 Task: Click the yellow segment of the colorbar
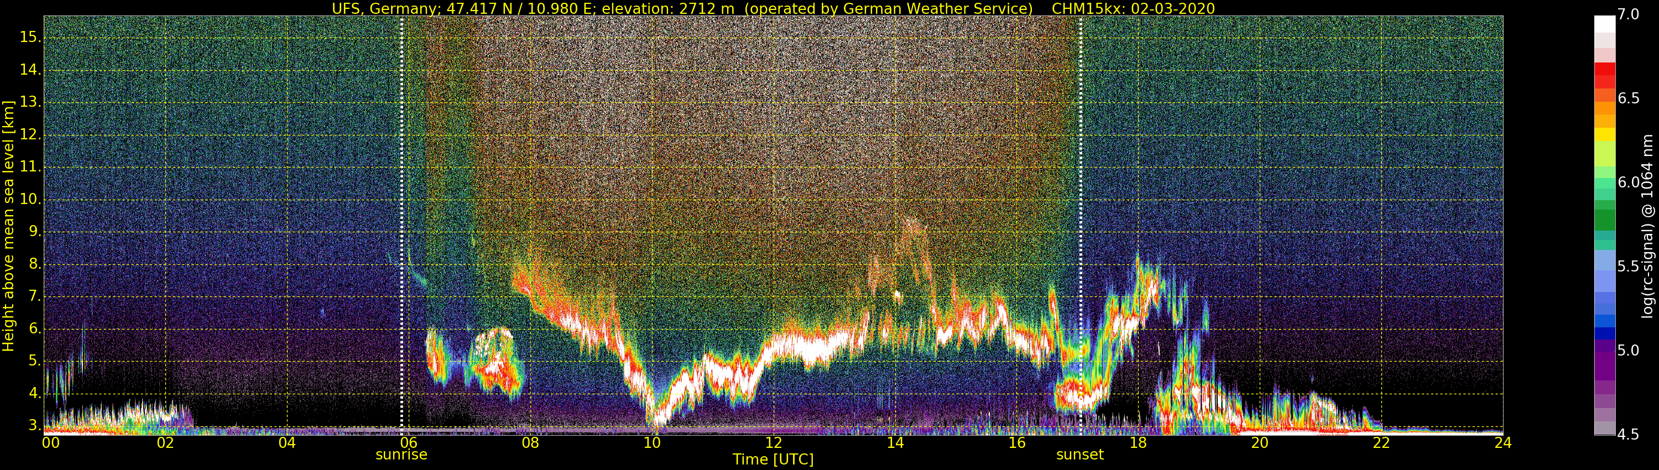(1604, 134)
